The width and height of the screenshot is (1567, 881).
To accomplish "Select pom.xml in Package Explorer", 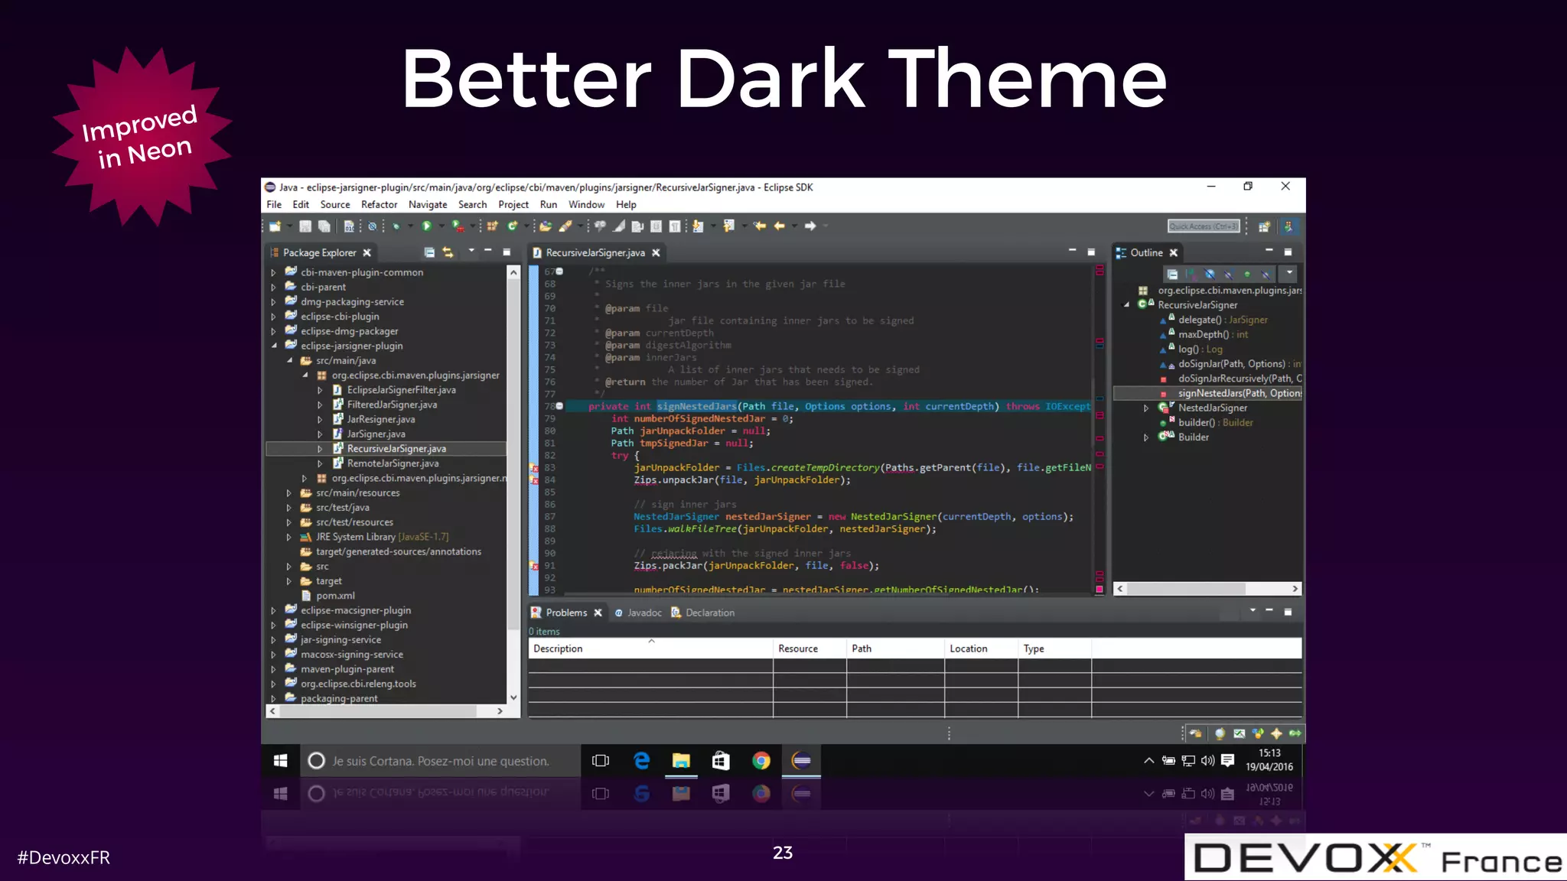I will pyautogui.click(x=335, y=596).
